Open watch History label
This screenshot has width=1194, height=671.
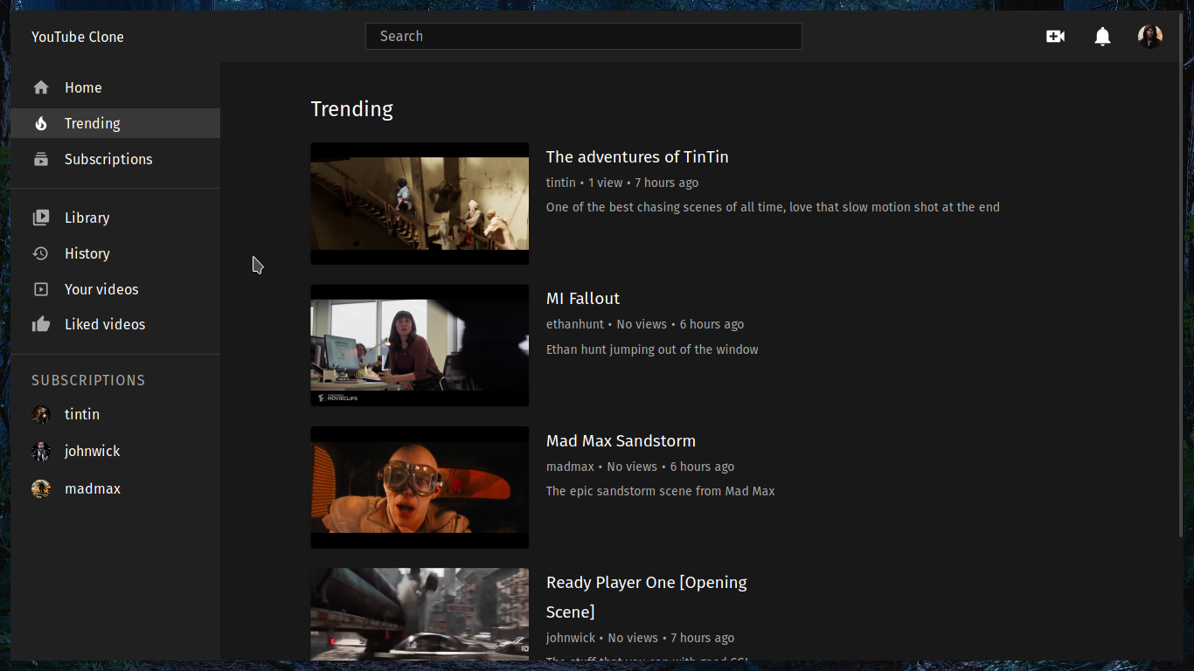coord(87,253)
